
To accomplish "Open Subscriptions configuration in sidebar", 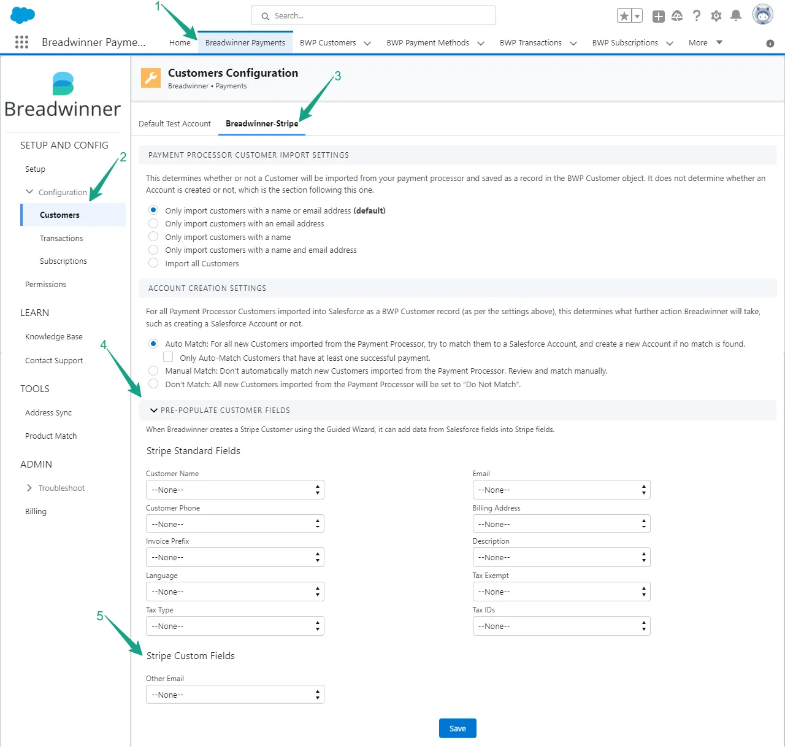I will 63,261.
